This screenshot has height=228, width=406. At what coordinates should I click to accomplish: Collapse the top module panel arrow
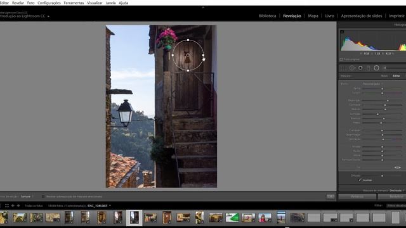click(203, 8)
